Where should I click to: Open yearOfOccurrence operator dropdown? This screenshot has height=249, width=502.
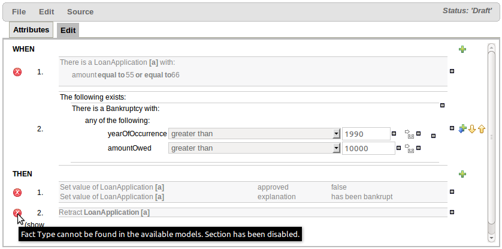pos(336,134)
